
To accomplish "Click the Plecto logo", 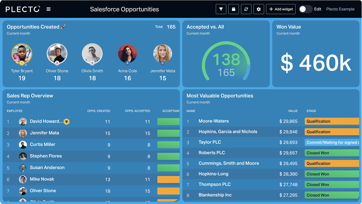I will tap(23, 9).
